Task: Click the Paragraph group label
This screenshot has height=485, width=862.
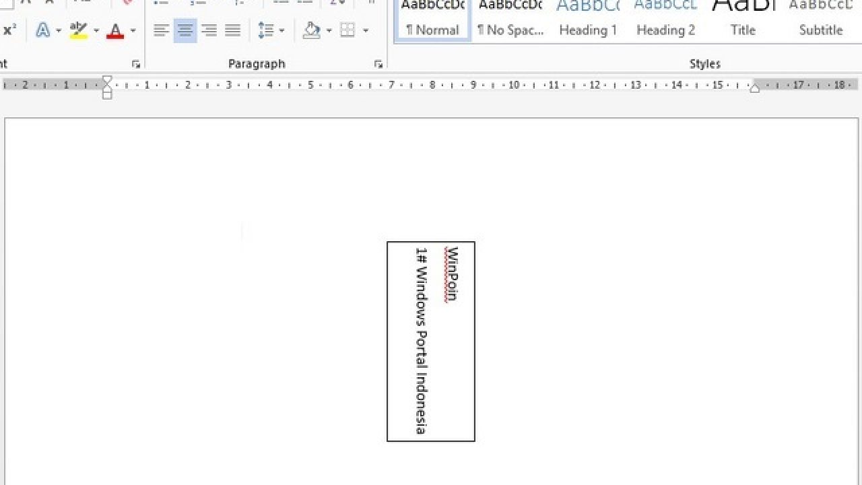Action: point(257,64)
